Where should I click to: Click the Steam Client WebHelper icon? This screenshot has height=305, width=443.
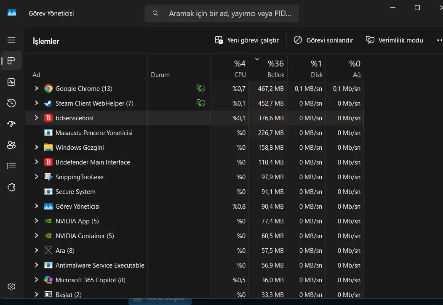tap(48, 103)
